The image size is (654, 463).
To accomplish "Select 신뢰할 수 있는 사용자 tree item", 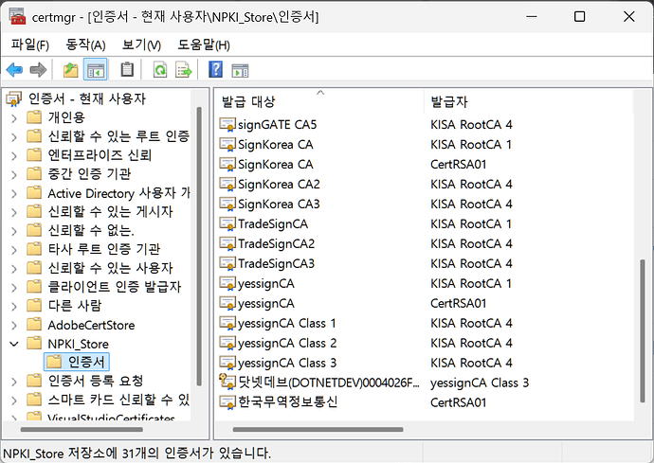I will point(110,268).
